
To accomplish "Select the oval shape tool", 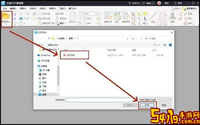I will (x=160, y=19).
